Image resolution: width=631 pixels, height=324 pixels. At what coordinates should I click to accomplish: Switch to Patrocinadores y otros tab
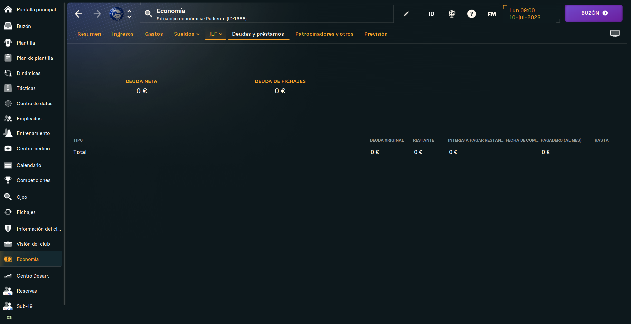tap(324, 34)
